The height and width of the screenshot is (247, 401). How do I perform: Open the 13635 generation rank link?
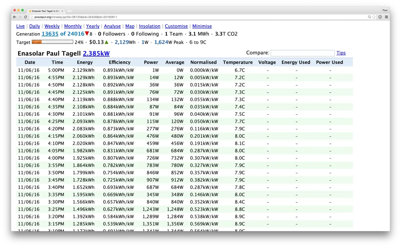tap(50, 34)
